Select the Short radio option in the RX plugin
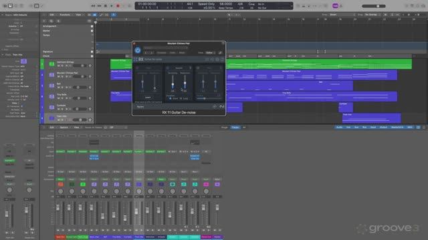Viewport: 428px width, 240px height. click(171, 99)
